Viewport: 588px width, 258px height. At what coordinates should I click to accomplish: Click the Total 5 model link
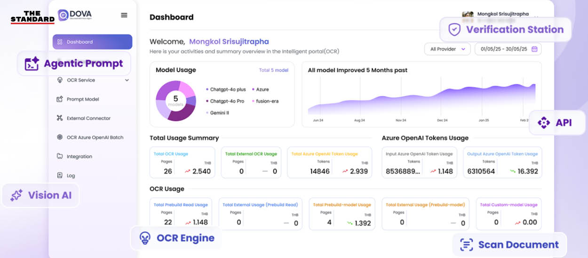273,70
